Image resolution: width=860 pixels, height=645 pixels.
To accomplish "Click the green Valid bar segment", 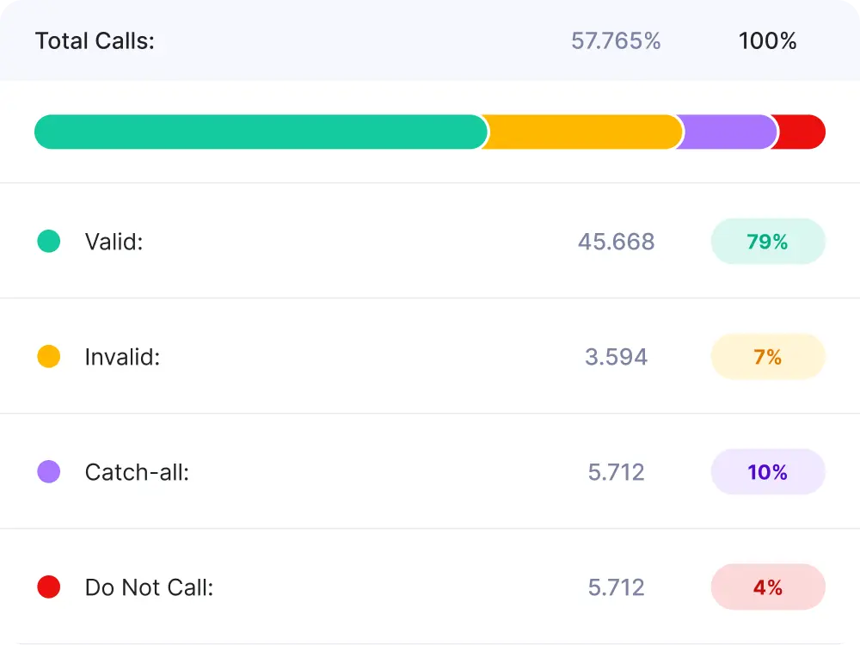I will click(x=258, y=132).
